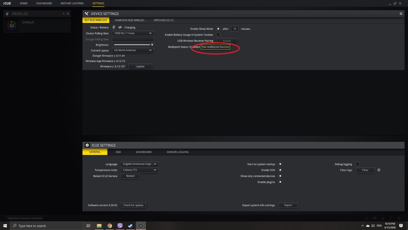Go to the HOME tab
This screenshot has width=408, height=230.
pyautogui.click(x=24, y=3)
